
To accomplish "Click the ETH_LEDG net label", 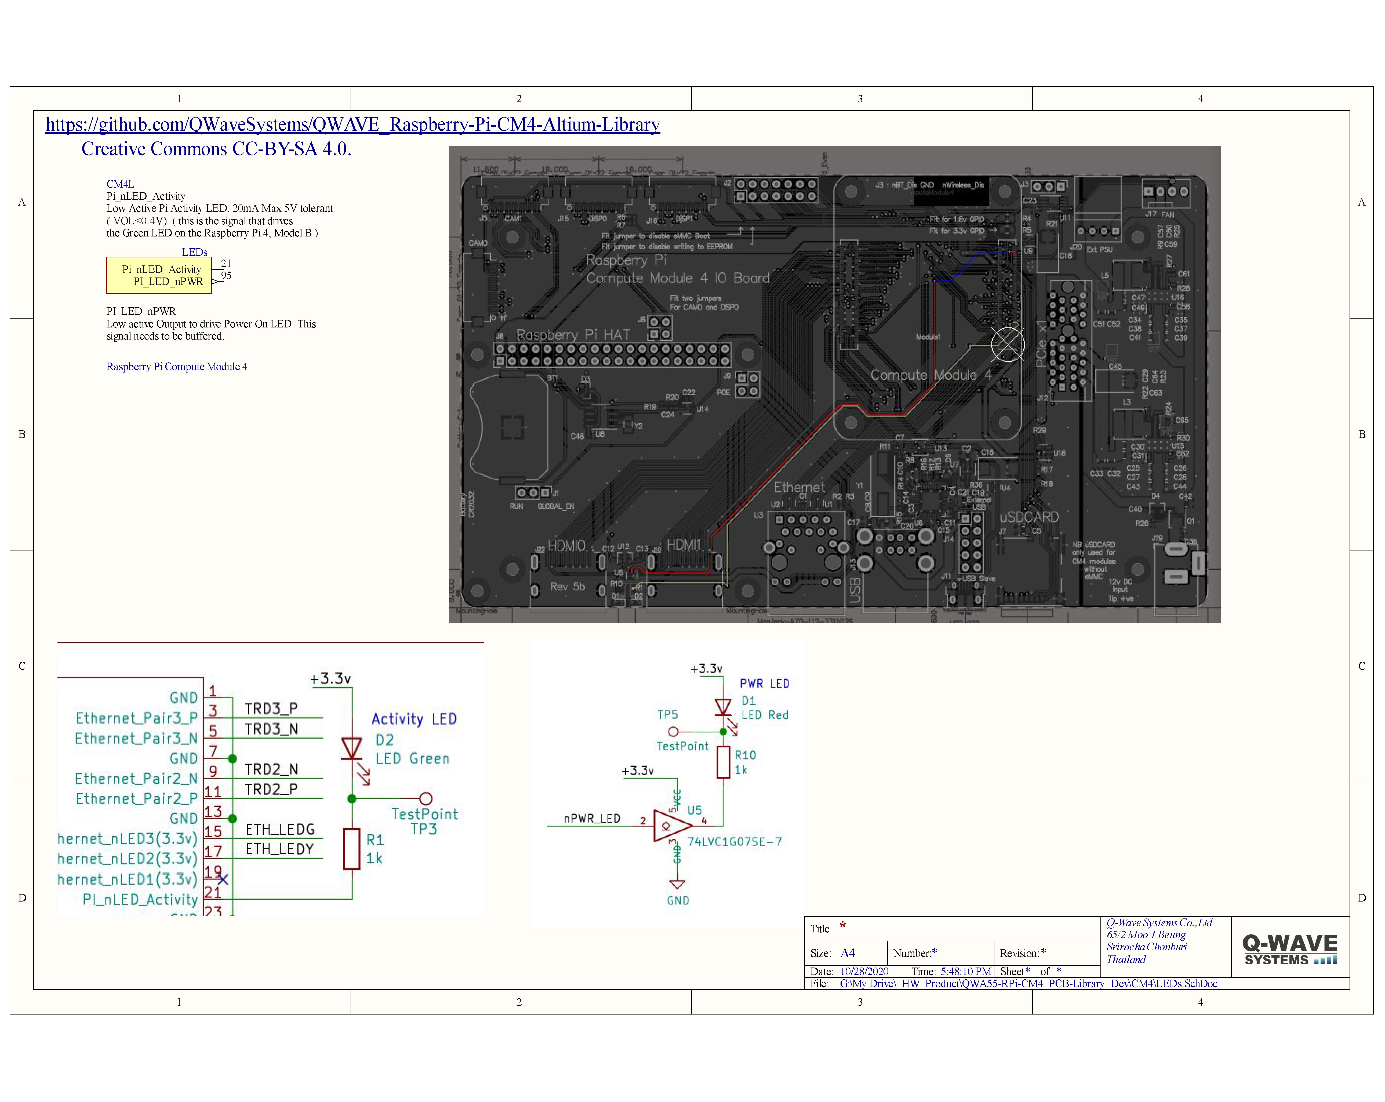I will pos(280,829).
